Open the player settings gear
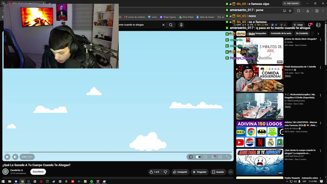Image resolution: width=327 pixels, height=184 pixels. point(213,157)
